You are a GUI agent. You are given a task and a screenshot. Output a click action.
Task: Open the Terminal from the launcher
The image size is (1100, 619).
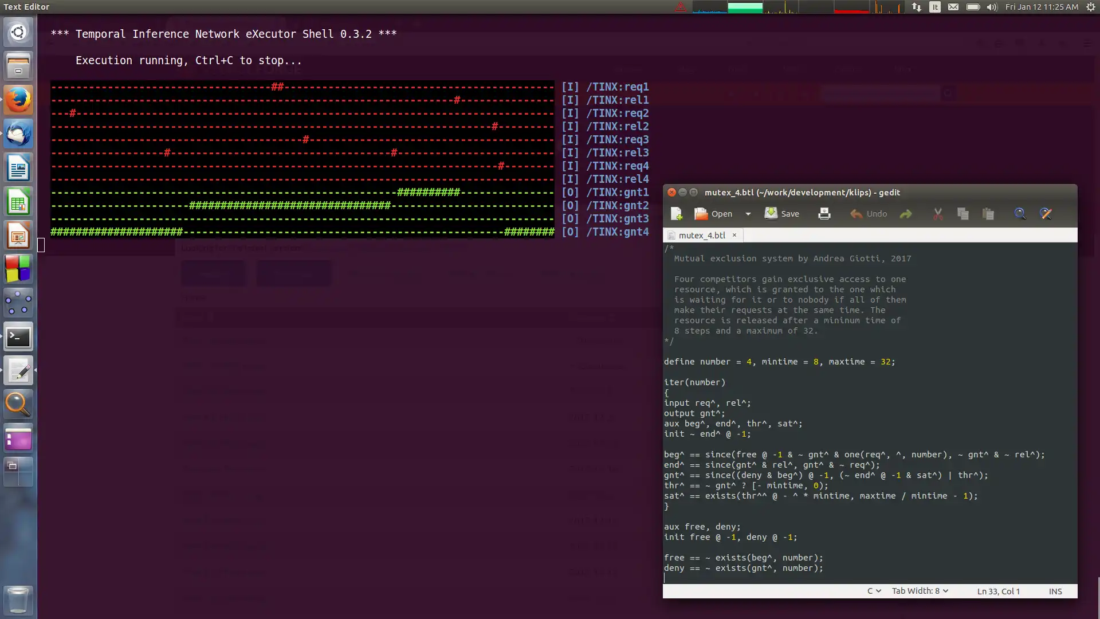[x=18, y=337]
